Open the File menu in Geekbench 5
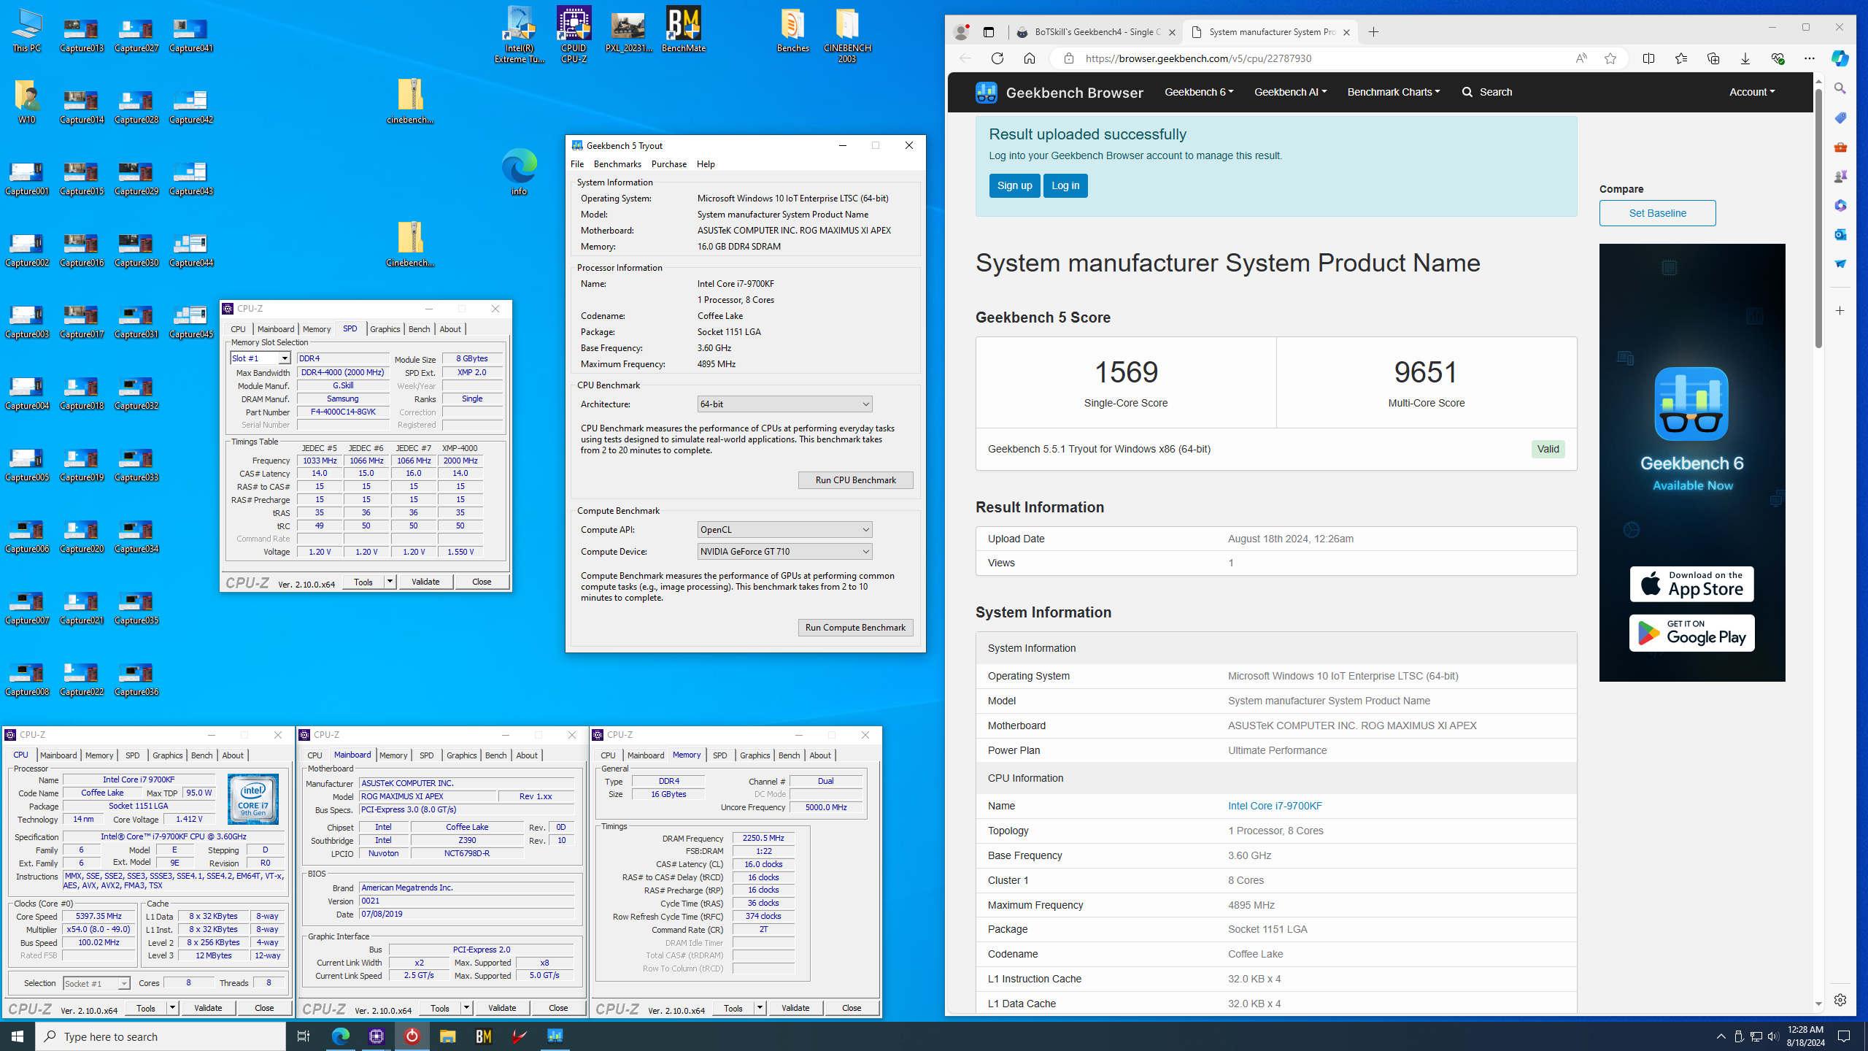The height and width of the screenshot is (1051, 1868). pyautogui.click(x=577, y=164)
